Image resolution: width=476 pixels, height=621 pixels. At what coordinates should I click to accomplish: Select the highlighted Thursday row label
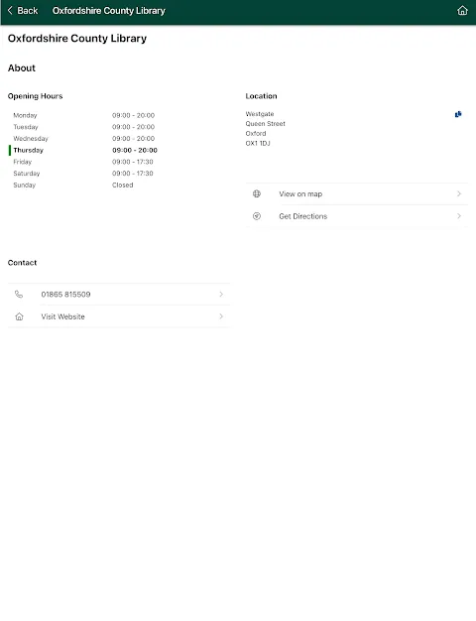28,150
